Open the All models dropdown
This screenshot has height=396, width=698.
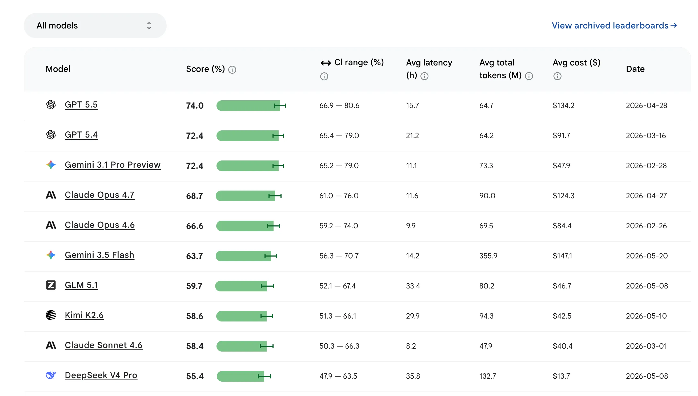click(x=95, y=26)
